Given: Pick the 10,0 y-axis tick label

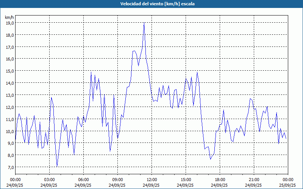Looking at the screenshot, I should click(x=9, y=131).
